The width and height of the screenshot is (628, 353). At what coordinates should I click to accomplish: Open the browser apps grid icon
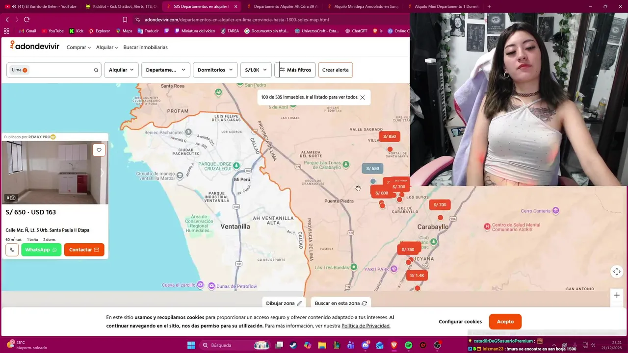[6, 31]
